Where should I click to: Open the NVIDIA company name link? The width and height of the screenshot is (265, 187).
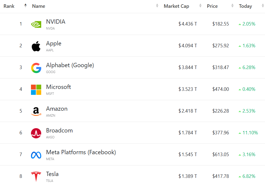click(x=55, y=22)
